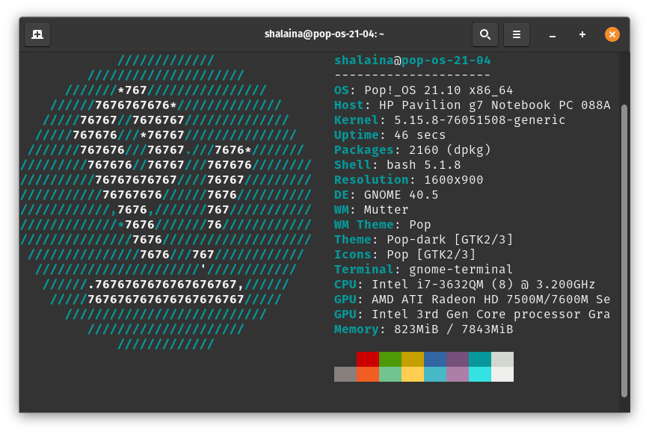Screen dimensions: 649x434
Task: Open a new terminal tab
Action: [37, 34]
